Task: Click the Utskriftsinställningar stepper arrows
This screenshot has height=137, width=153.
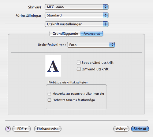Action: click(x=106, y=24)
